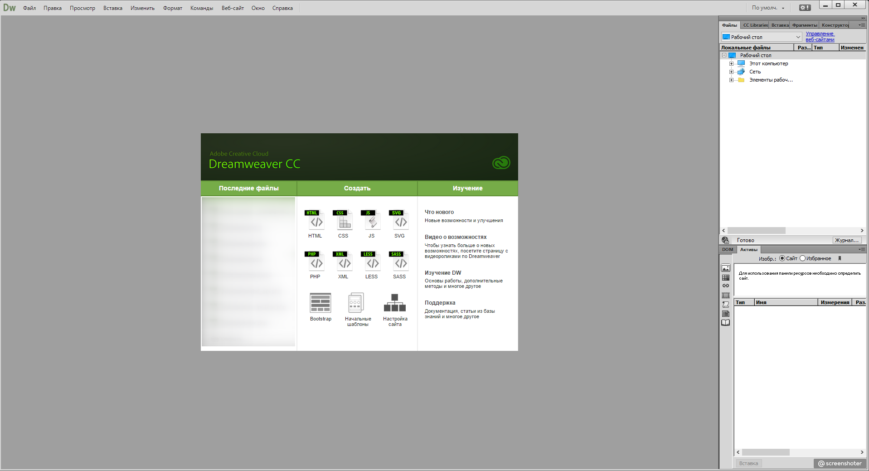This screenshot has width=869, height=471.
Task: Switch to the Конструктор tab
Action: point(835,25)
